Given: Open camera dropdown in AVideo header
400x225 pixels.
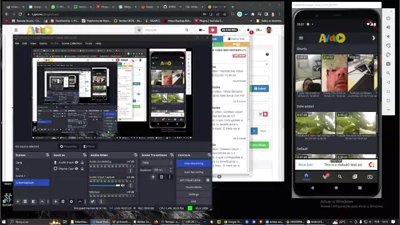Looking at the screenshot, I should click(x=202, y=30).
